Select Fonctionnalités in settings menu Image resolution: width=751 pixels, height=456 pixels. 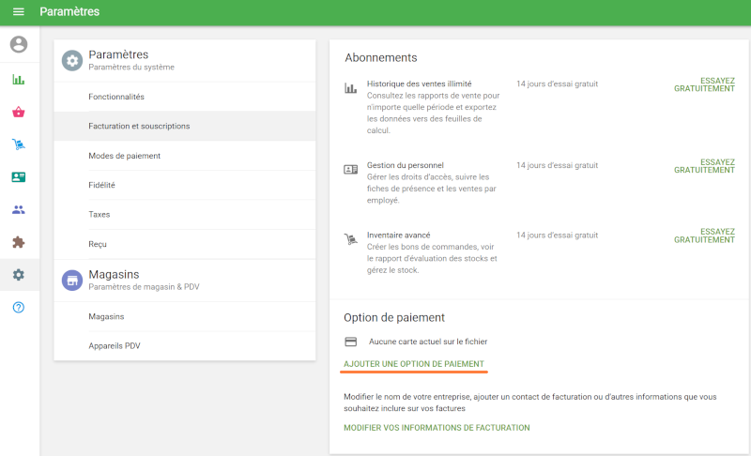(x=116, y=97)
